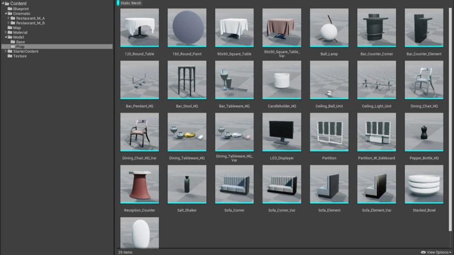Click the Ball_Lamp static mesh asset
Screen dimensions: 454x255
point(329,27)
